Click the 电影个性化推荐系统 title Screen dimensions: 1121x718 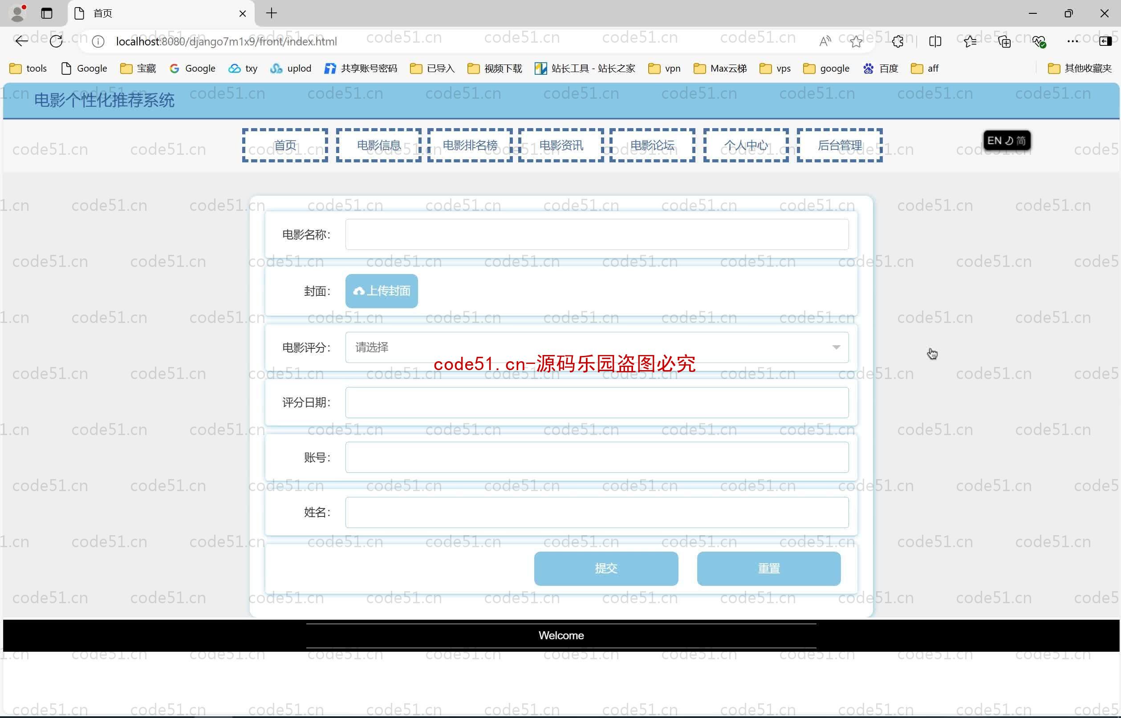105,100
